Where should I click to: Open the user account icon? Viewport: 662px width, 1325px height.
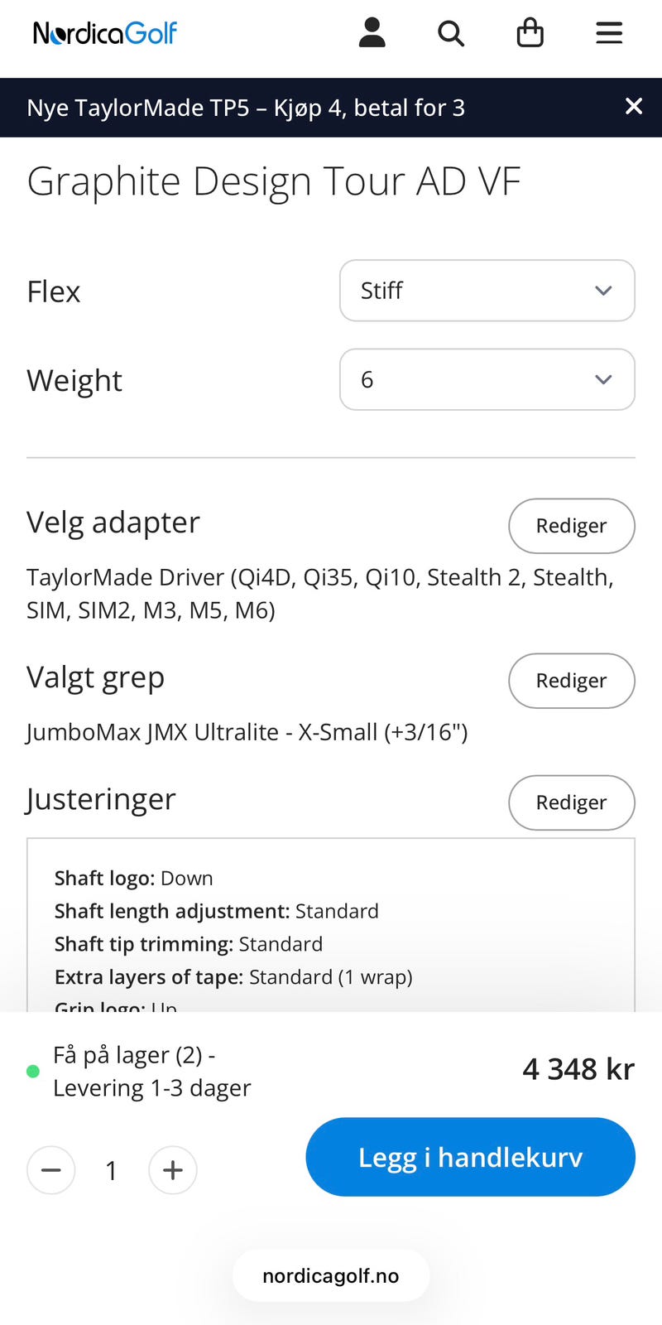(372, 33)
